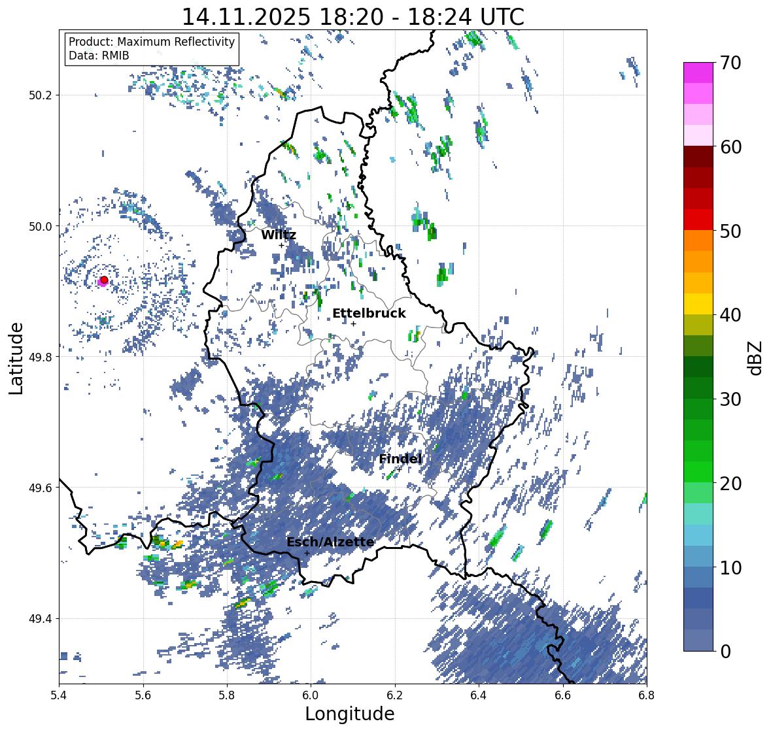Click the dBZ colorbar label
Screen dimensions: 771x730
(x=756, y=358)
